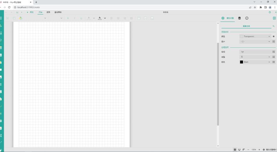Align text right
277x152 pixels.
click(125, 18)
